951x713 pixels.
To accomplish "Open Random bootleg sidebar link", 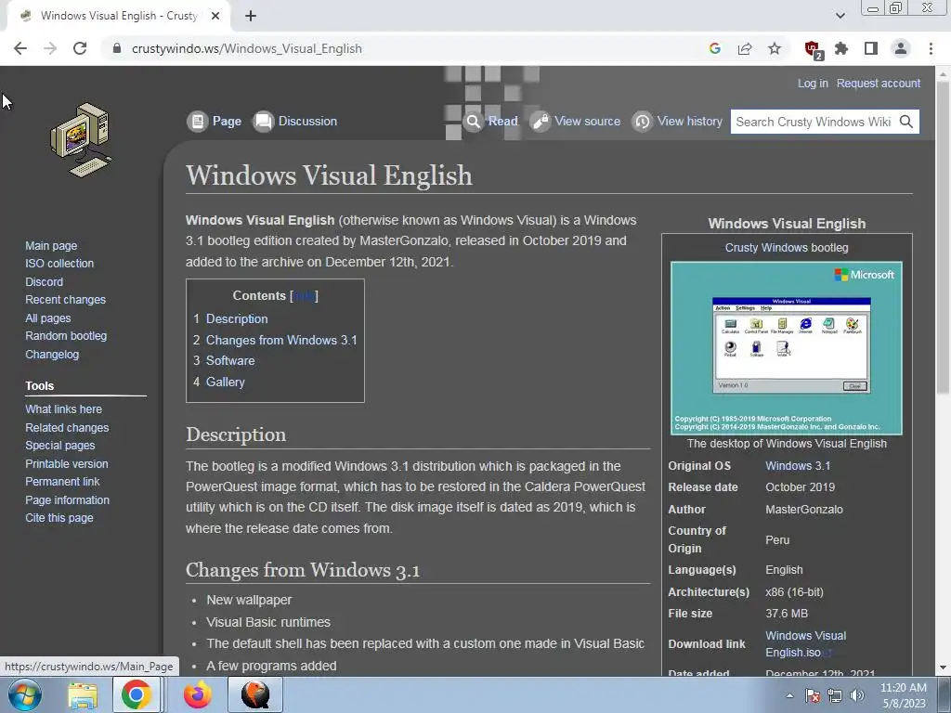I will [66, 336].
